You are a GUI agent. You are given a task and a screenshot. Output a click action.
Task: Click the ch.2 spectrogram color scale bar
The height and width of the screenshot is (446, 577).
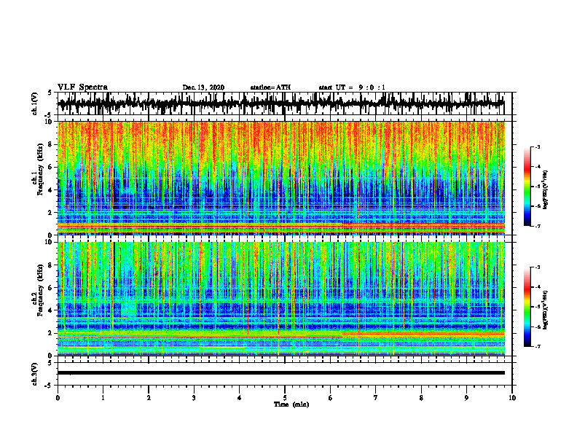[527, 307]
